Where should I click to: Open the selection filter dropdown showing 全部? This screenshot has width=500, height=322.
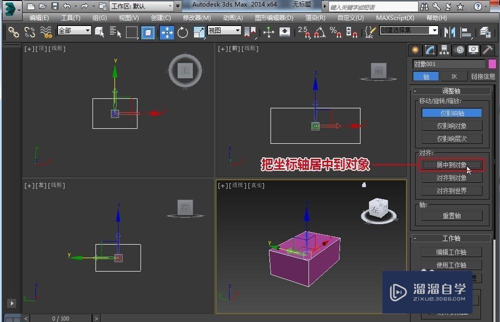(x=73, y=30)
